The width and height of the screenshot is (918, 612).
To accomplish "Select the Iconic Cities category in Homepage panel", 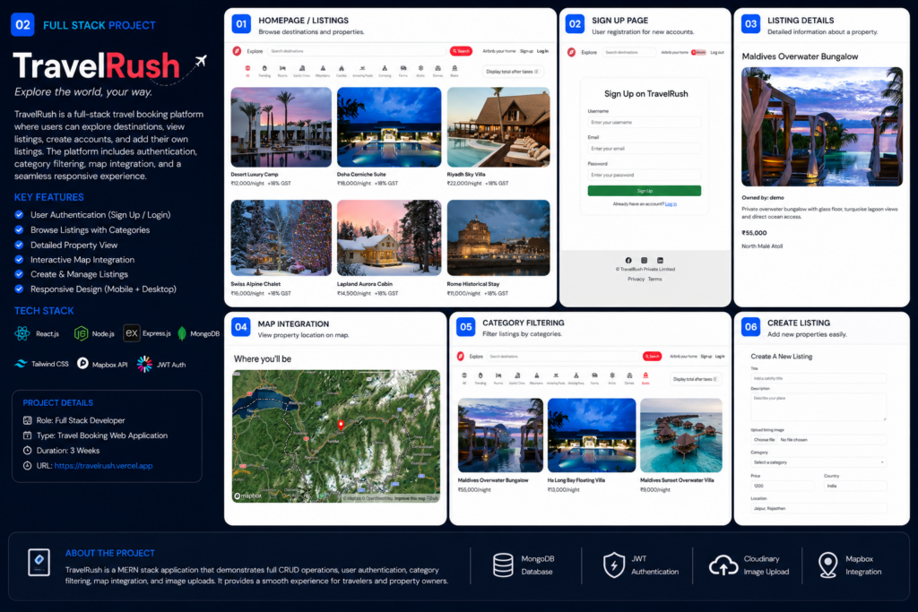I will point(302,71).
